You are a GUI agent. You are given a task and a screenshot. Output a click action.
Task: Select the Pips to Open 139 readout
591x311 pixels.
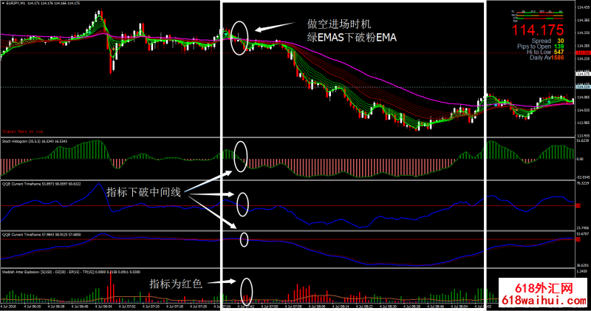tap(541, 47)
